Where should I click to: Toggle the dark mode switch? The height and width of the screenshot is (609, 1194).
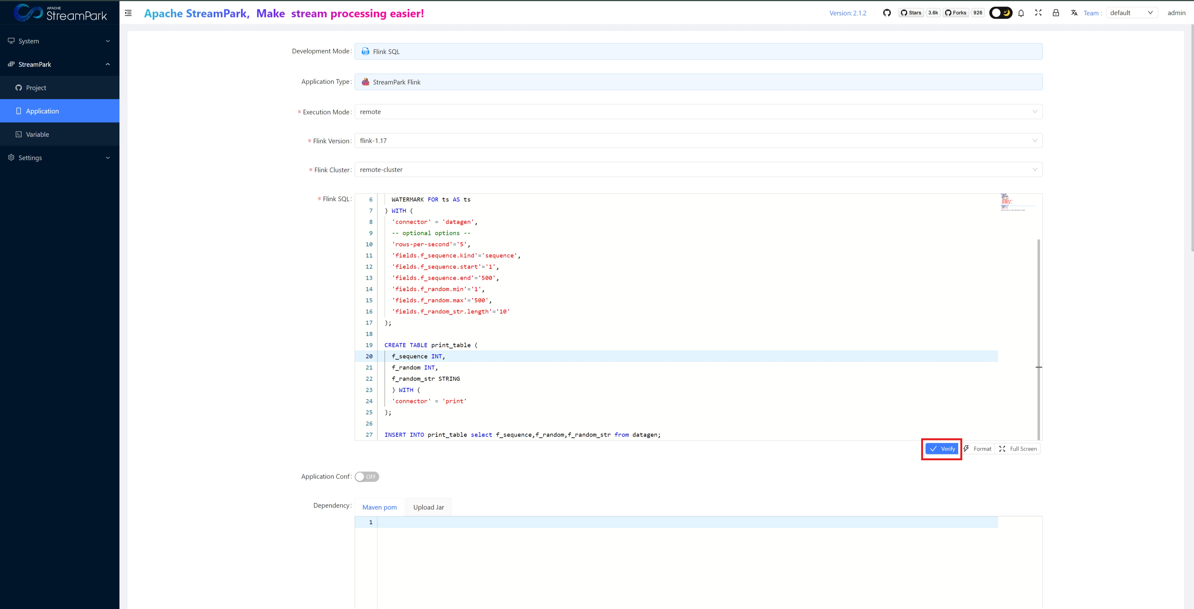[x=1000, y=13]
